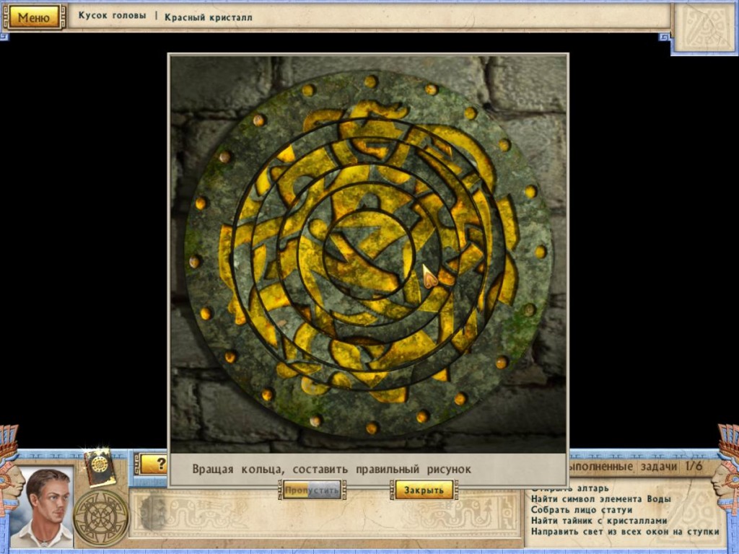Click the completed tasks counter 1/6
739x554 pixels.
pos(694,467)
